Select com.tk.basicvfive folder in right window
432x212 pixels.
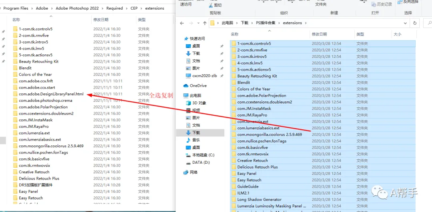pos(322,147)
